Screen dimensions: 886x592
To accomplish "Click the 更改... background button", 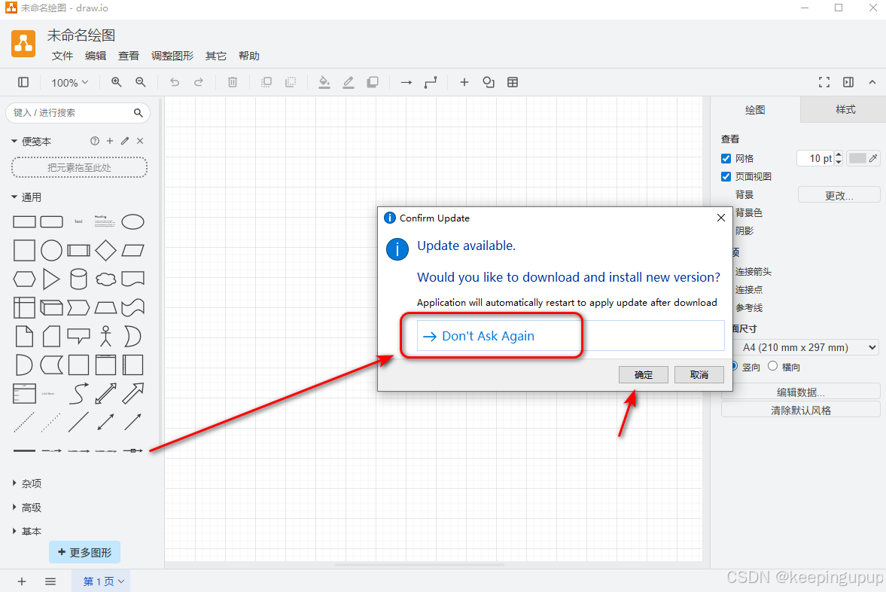I will tap(839, 196).
